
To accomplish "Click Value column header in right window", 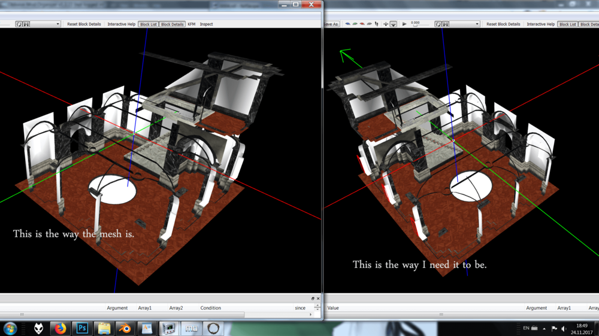I will (333, 308).
